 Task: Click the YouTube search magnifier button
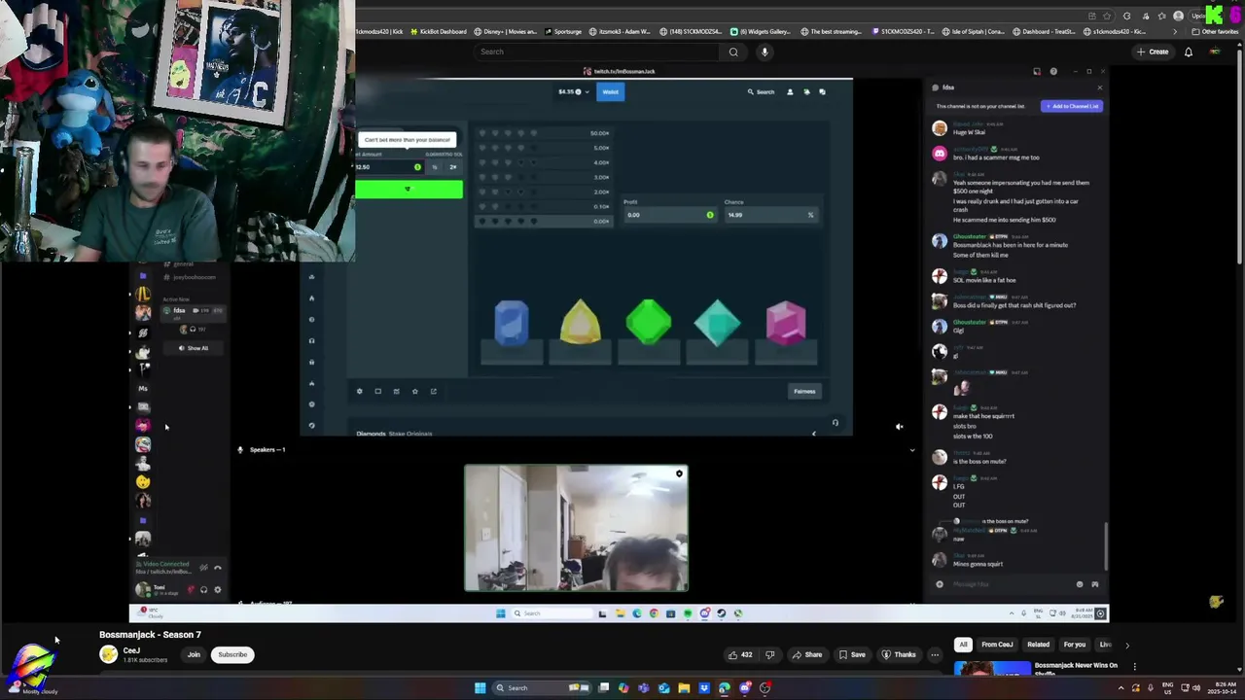(x=733, y=52)
